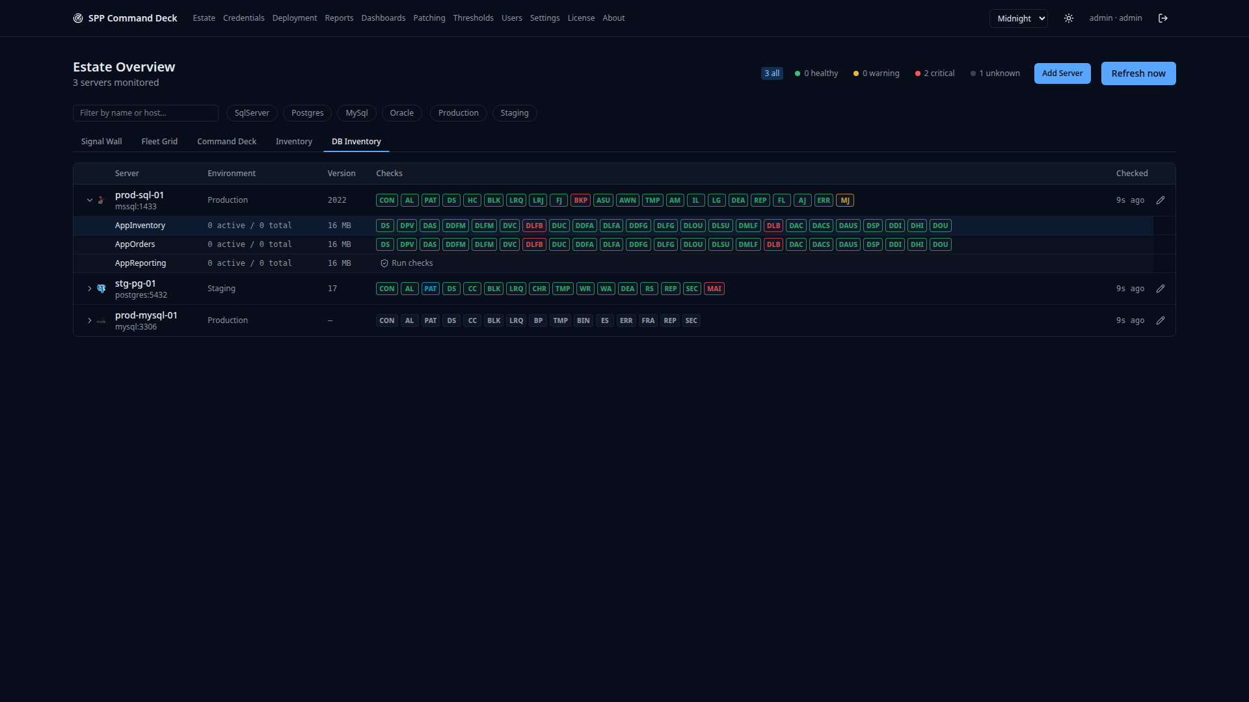The image size is (1249, 702).
Task: Click the red MAI badge on stg-pg-01
Action: point(714,289)
